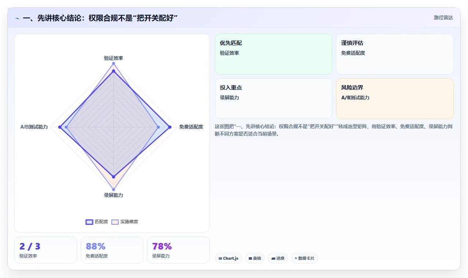Click the 录屏能力 radar axis label

(113, 195)
